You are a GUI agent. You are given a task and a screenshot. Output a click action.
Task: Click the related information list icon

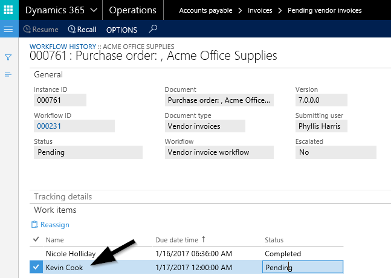pyautogui.click(x=8, y=74)
